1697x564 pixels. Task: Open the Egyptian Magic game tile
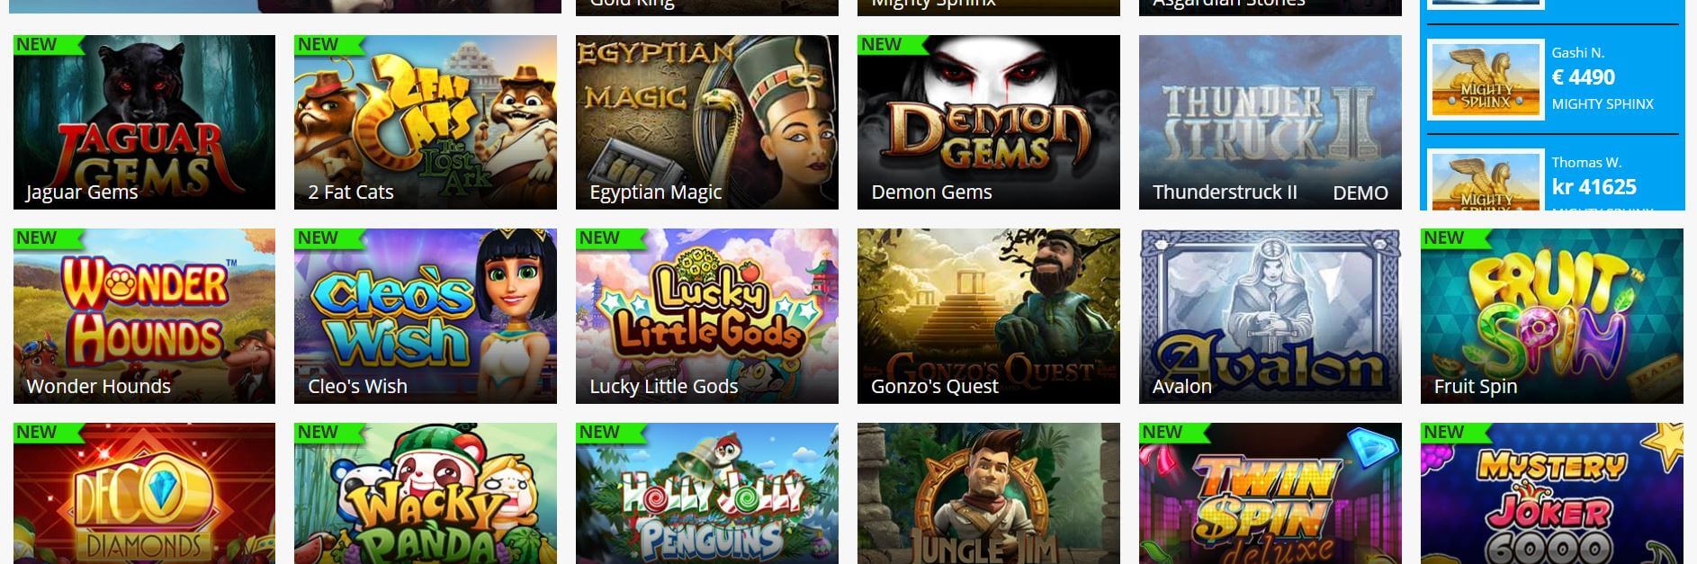(707, 122)
